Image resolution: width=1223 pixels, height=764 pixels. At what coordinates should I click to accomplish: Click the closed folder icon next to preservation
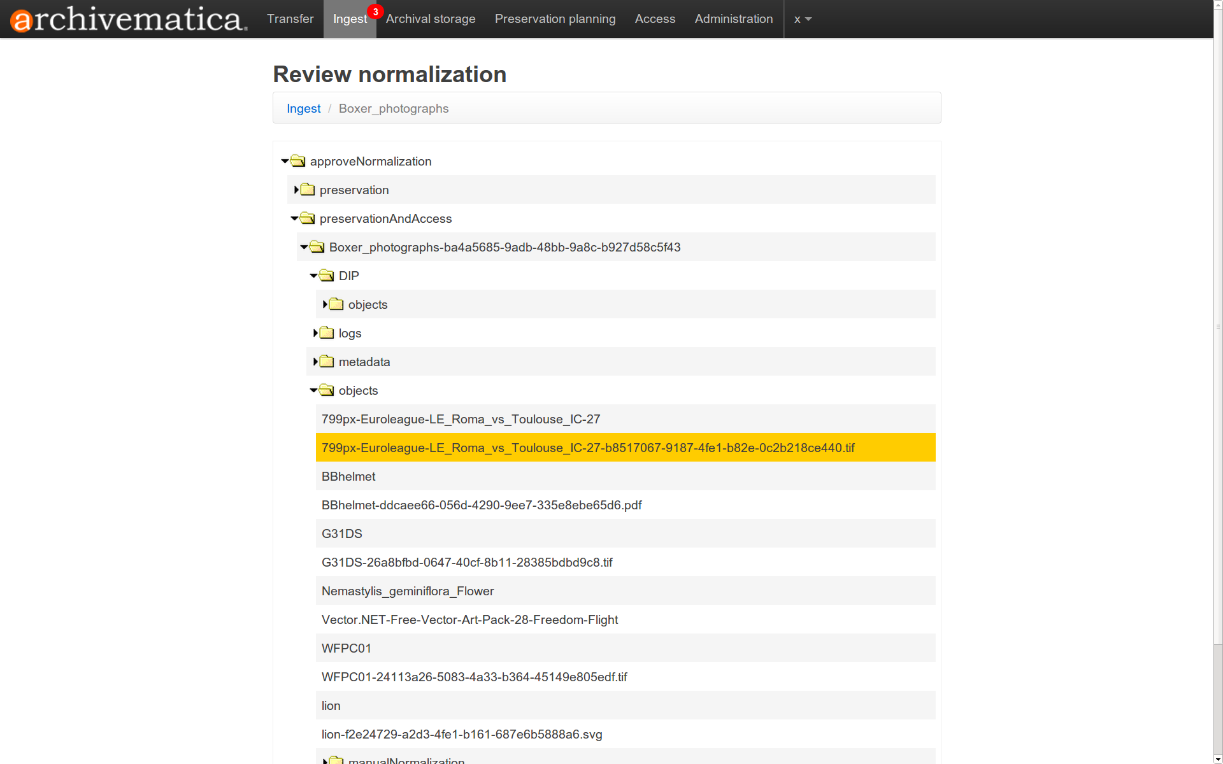[307, 189]
